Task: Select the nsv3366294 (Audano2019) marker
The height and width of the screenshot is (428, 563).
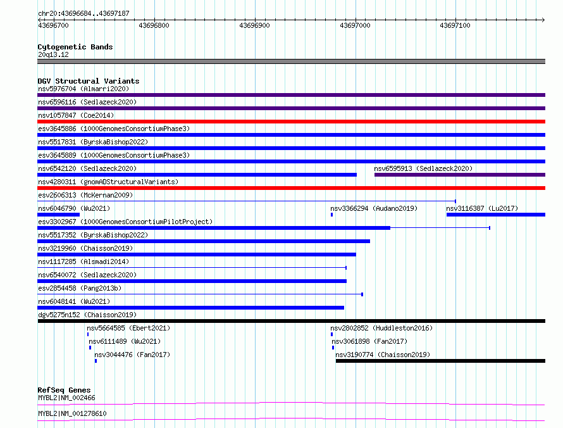Action: (331, 215)
